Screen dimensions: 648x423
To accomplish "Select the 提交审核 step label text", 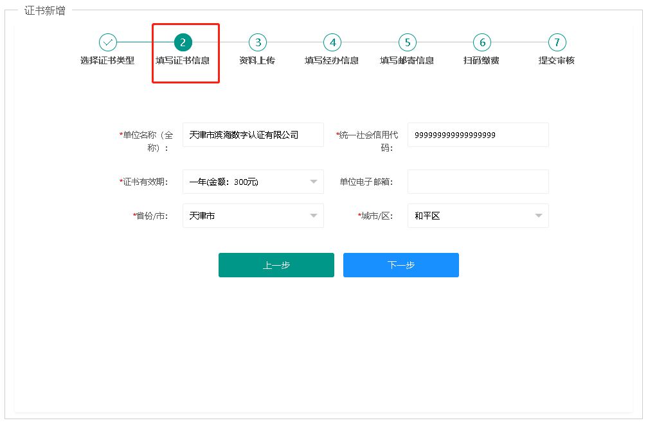I will pyautogui.click(x=556, y=61).
